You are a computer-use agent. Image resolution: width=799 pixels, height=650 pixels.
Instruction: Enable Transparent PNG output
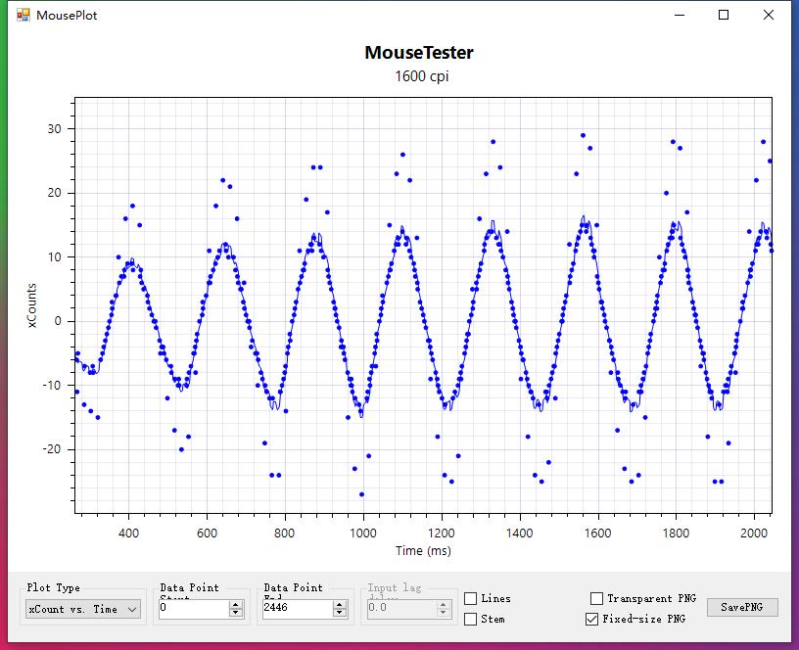(595, 598)
